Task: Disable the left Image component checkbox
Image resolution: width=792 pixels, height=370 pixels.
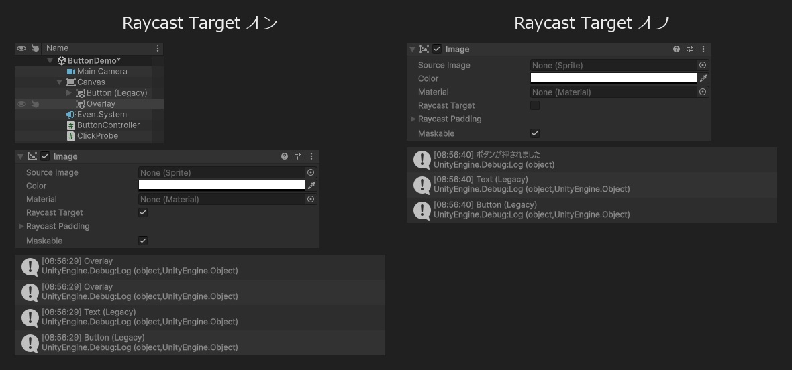Action: (x=45, y=156)
